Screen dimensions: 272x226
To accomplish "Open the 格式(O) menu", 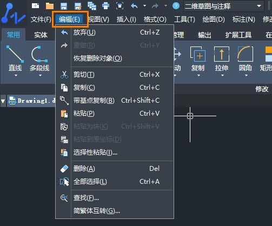I will tap(155, 19).
